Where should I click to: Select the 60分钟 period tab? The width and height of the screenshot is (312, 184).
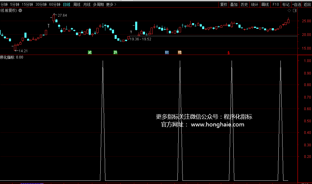click(x=55, y=4)
